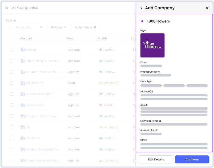
Task: Focus the Enter keyword(s) search field
Action: pyautogui.click(x=25, y=27)
